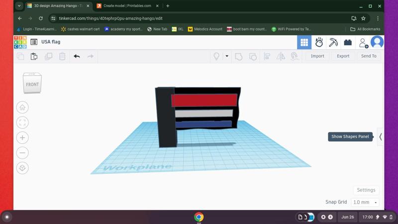Open the Sim Lab icon
This screenshot has width=398, height=224.
point(319,42)
